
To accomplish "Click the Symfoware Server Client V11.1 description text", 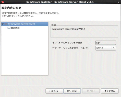I will [x=68, y=29].
